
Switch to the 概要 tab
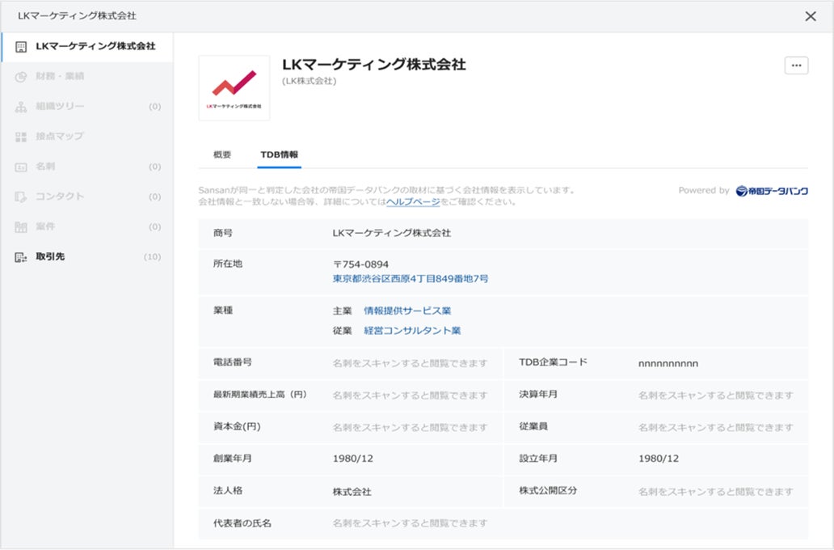click(x=222, y=154)
